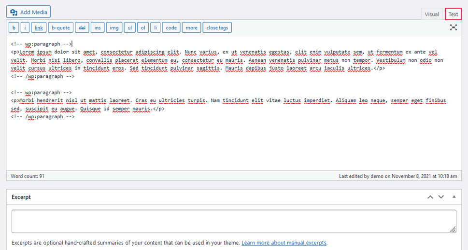This screenshot has height=250, width=468.
Task: Insert code tag with code button
Action: pos(171,28)
